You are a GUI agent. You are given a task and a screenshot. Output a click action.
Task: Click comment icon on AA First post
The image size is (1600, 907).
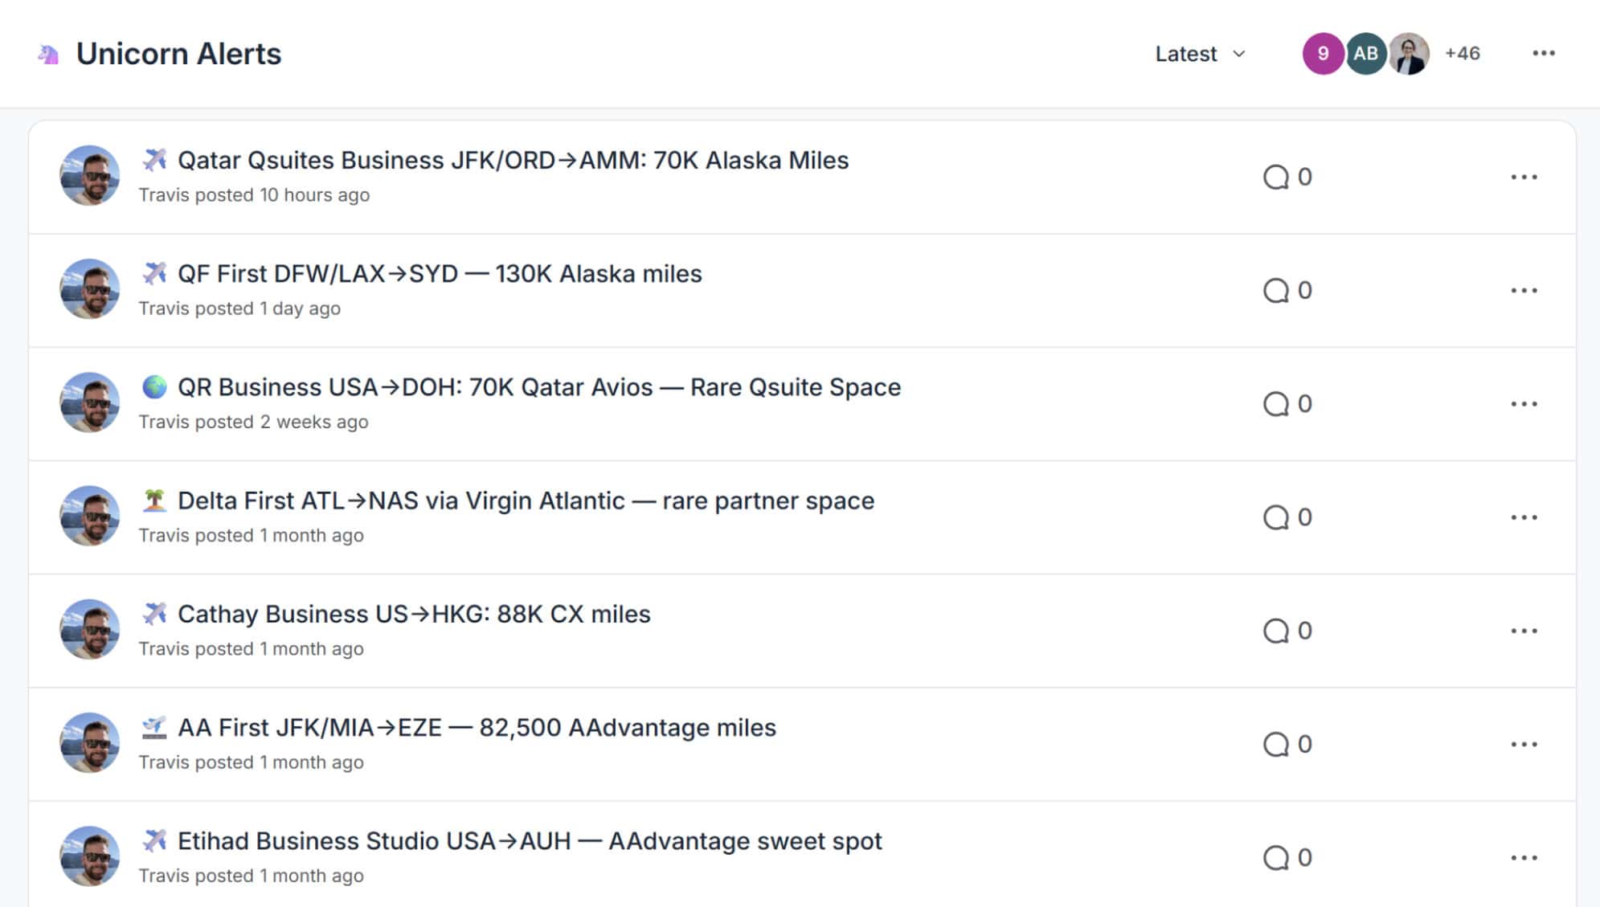click(x=1275, y=744)
